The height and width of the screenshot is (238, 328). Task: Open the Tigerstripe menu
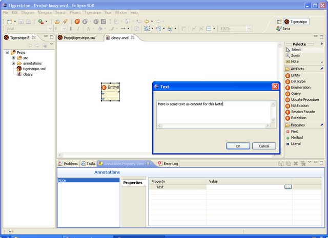click(93, 12)
